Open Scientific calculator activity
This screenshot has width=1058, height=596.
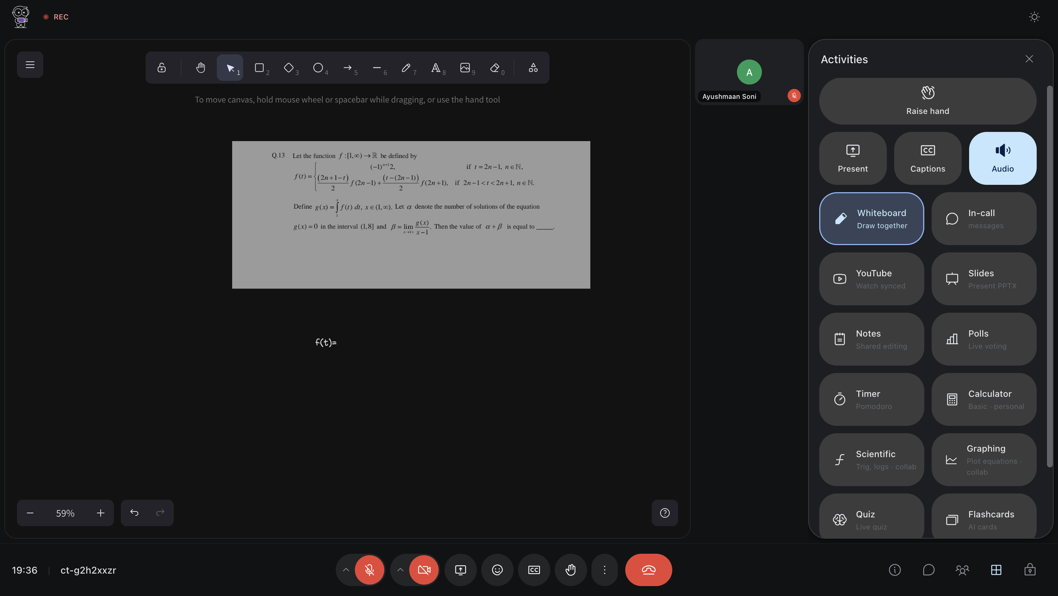tap(871, 460)
